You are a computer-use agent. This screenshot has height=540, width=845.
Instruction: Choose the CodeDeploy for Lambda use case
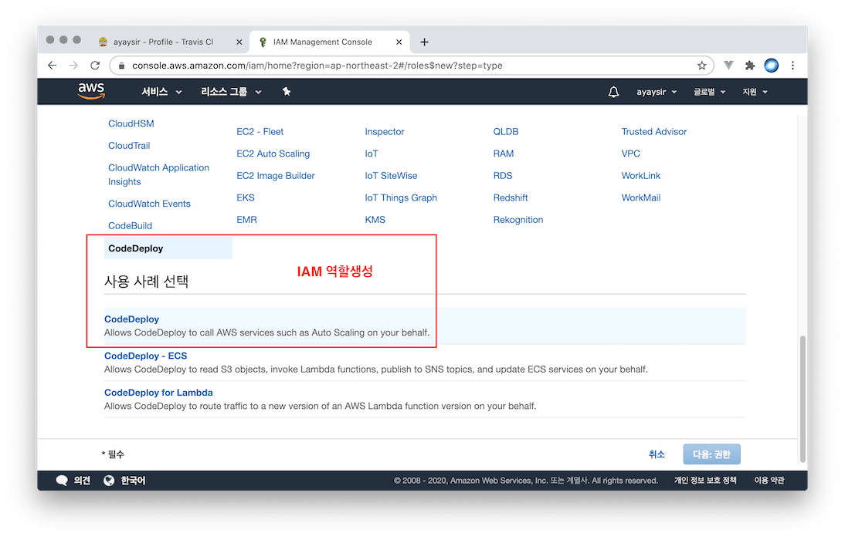[x=158, y=393]
